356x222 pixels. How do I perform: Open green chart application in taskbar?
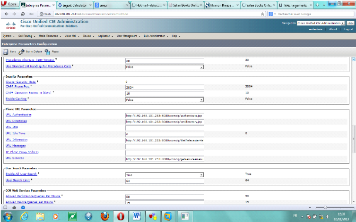pos(72,216)
